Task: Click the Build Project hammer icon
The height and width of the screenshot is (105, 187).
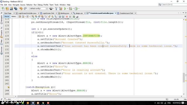Action: pos(56,8)
